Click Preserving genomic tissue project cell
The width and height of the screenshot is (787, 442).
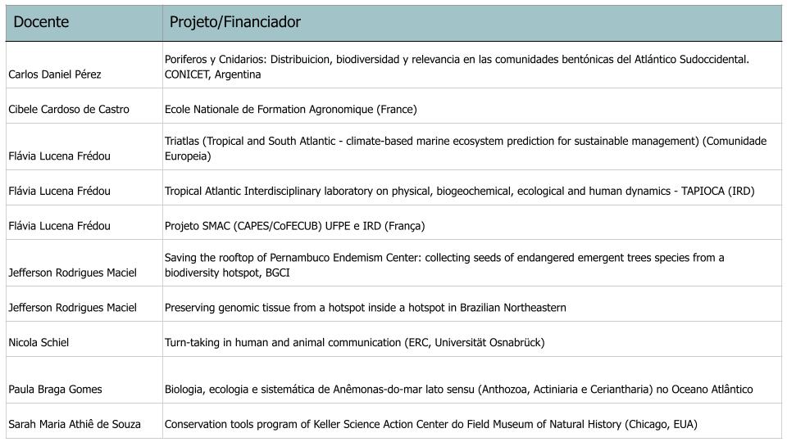coord(365,307)
